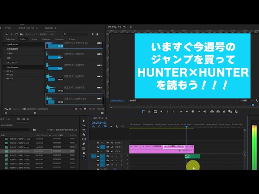
Task: Switch to the Packages tab
Action: [x=46, y=39]
